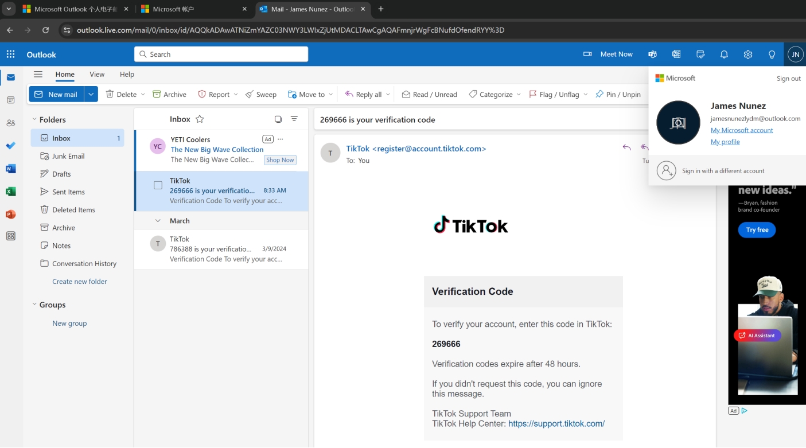Click Sweep in the toolbar
806x448 pixels.
coord(260,95)
